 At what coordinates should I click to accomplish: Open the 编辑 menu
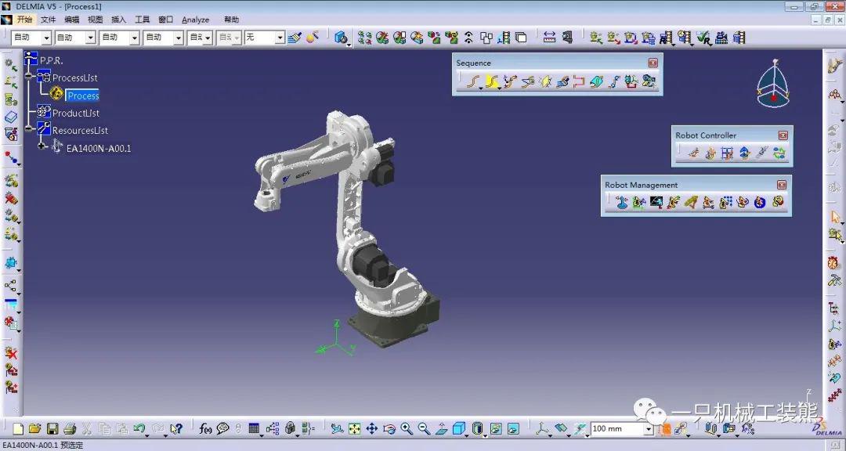click(72, 20)
